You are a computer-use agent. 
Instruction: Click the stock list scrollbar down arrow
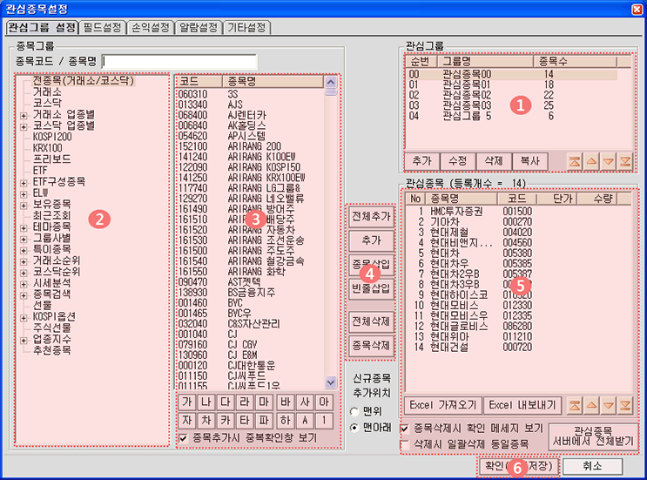coord(331,382)
